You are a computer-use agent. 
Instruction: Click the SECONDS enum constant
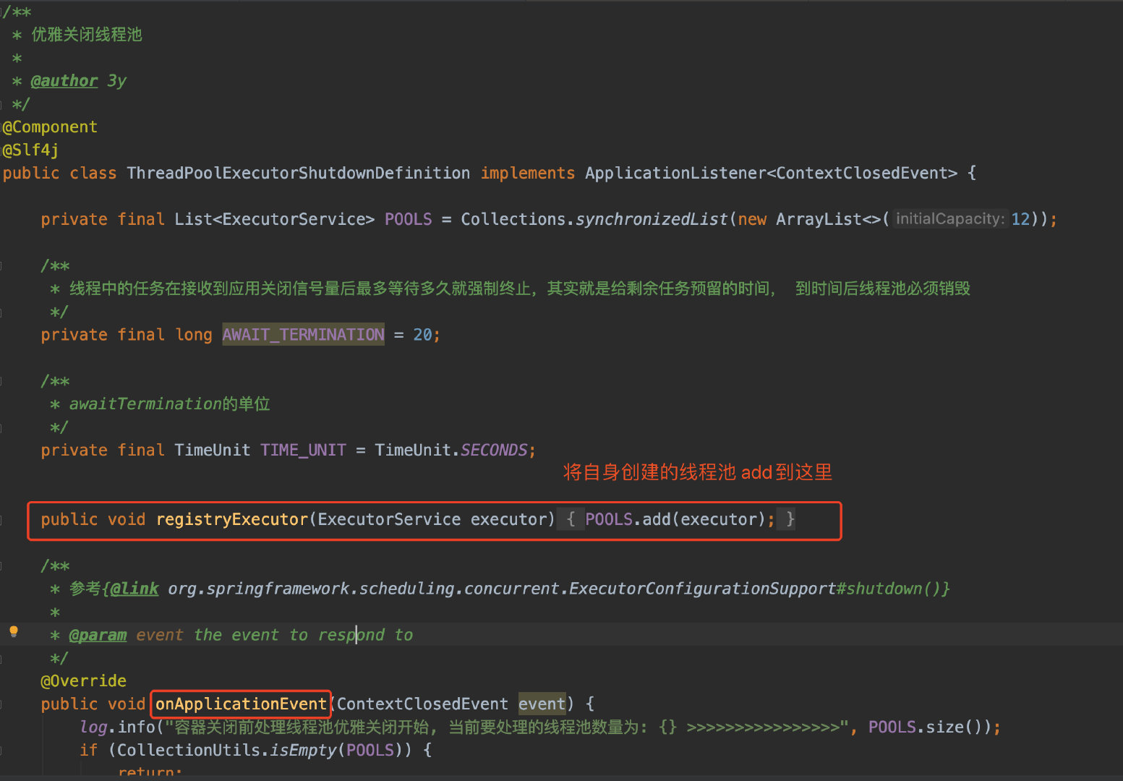pos(494,450)
